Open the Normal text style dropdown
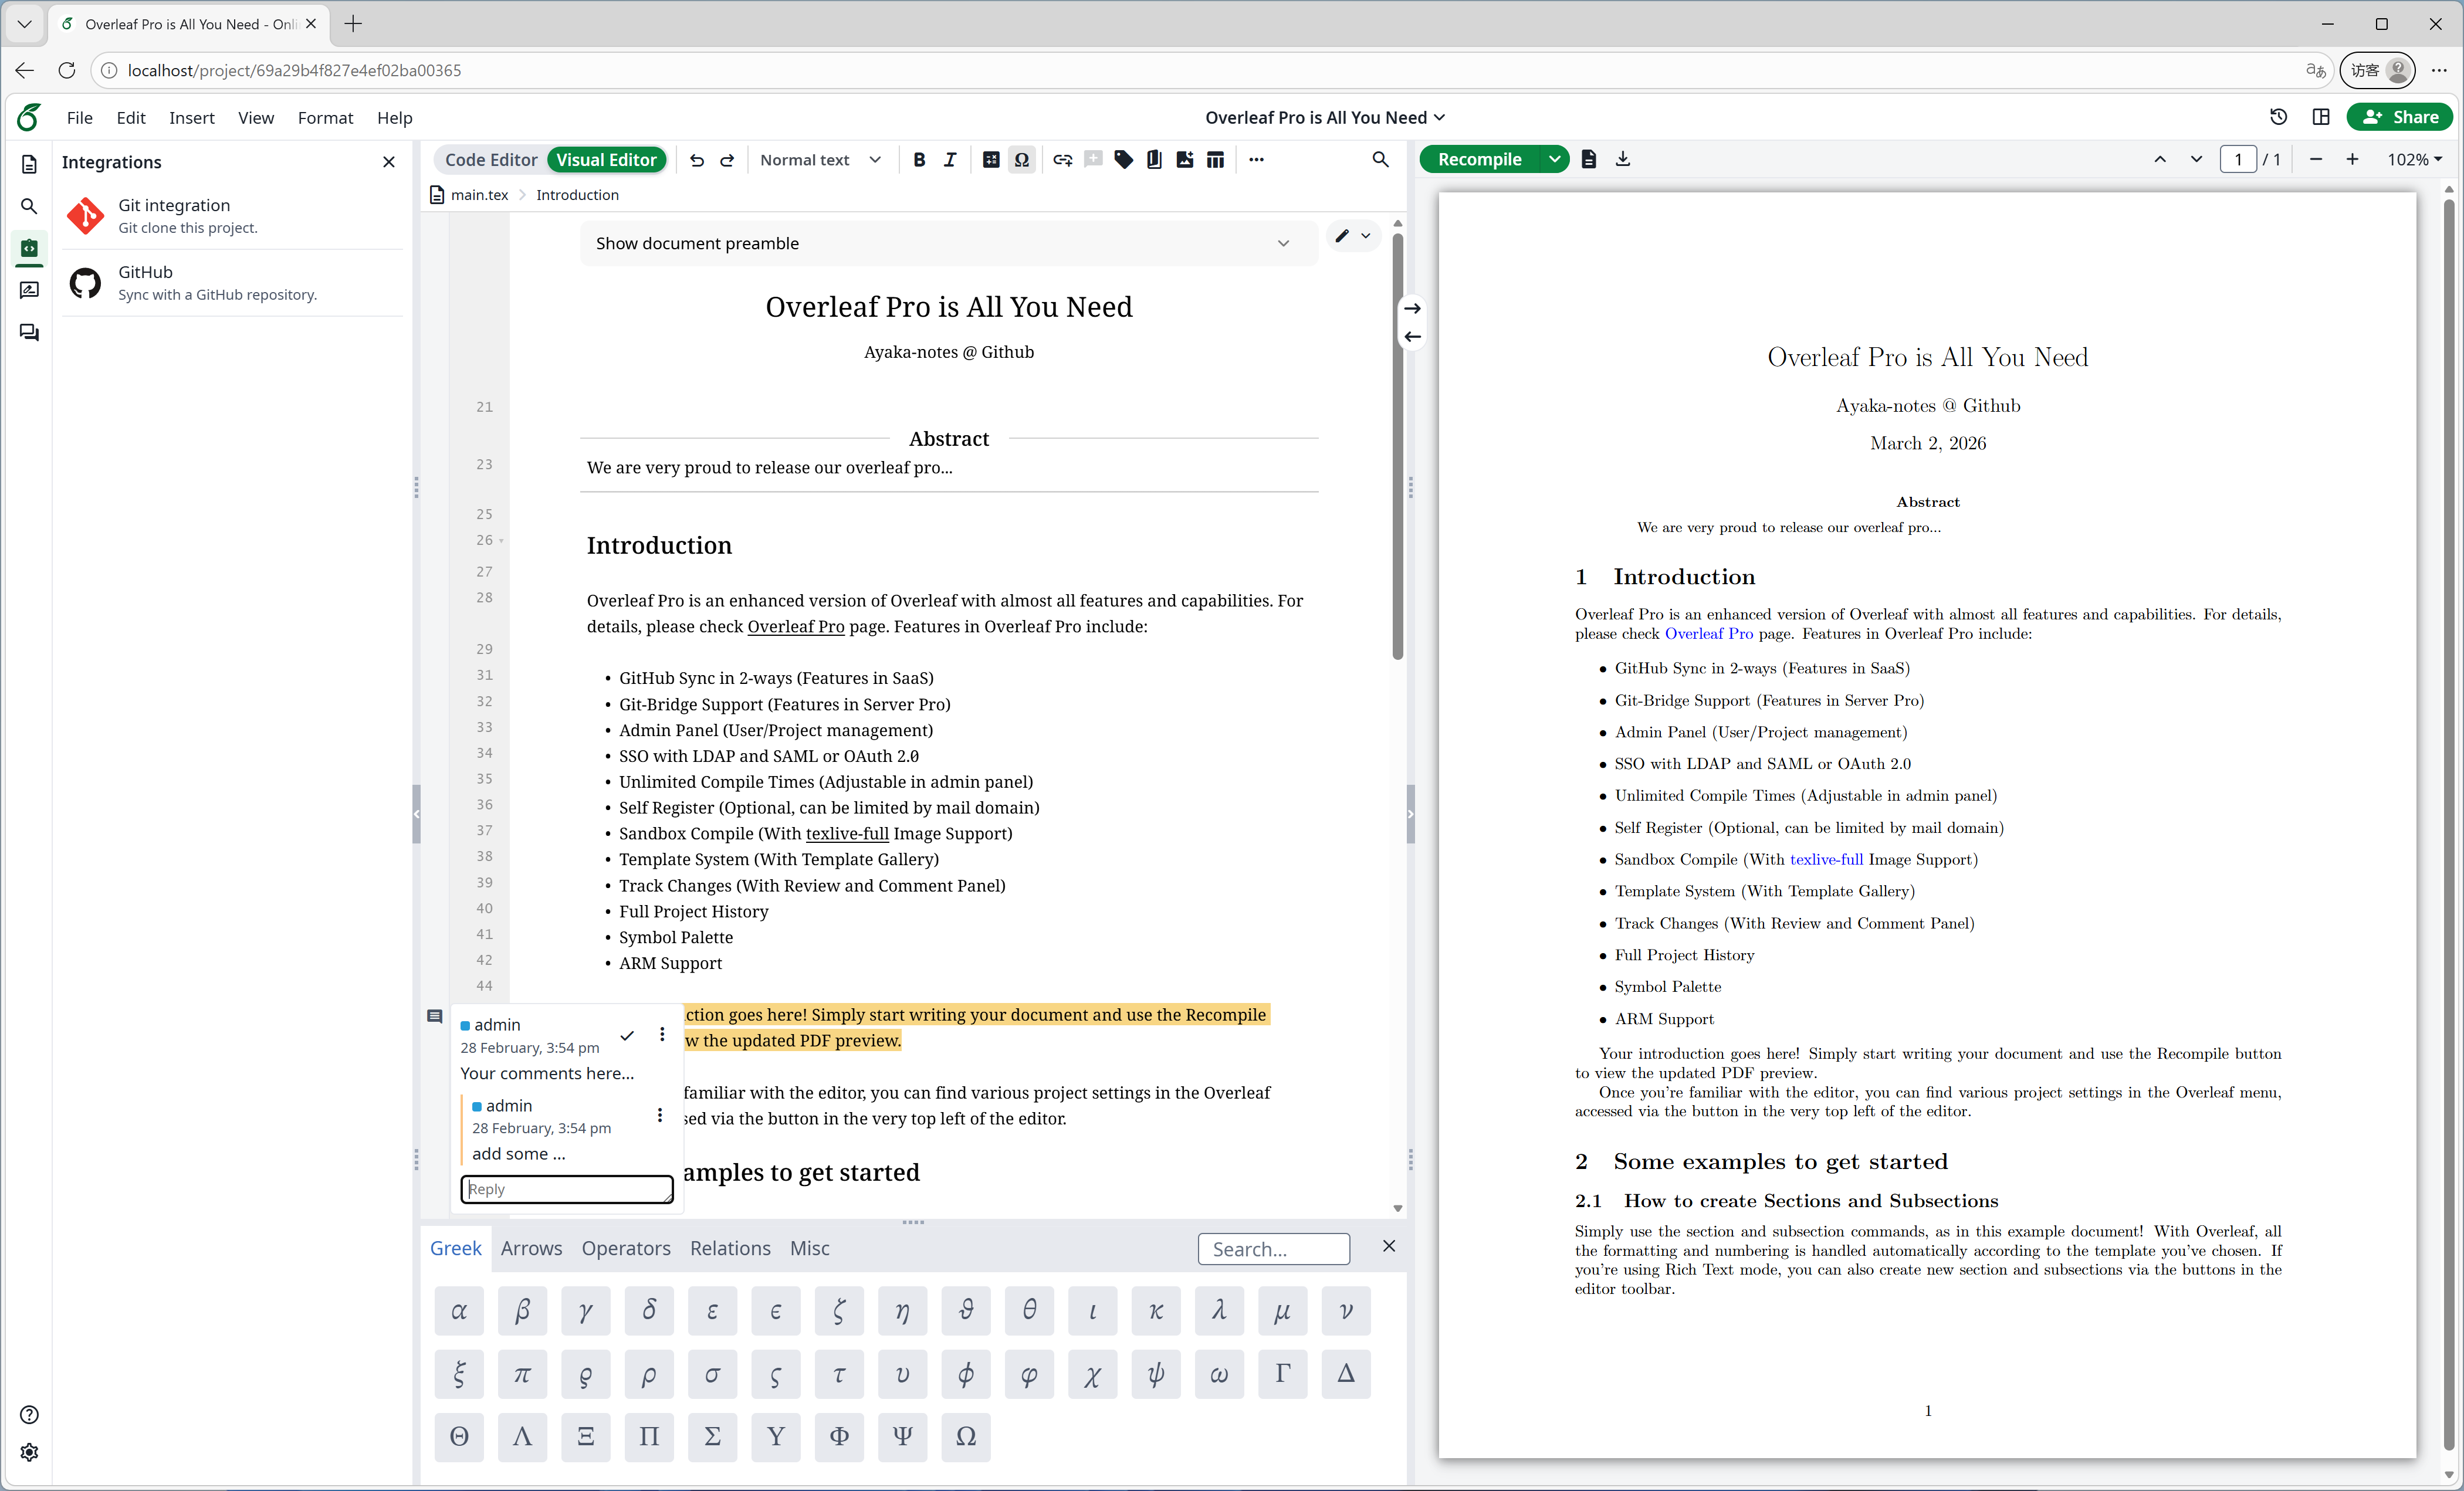The height and width of the screenshot is (1491, 2464). point(819,160)
